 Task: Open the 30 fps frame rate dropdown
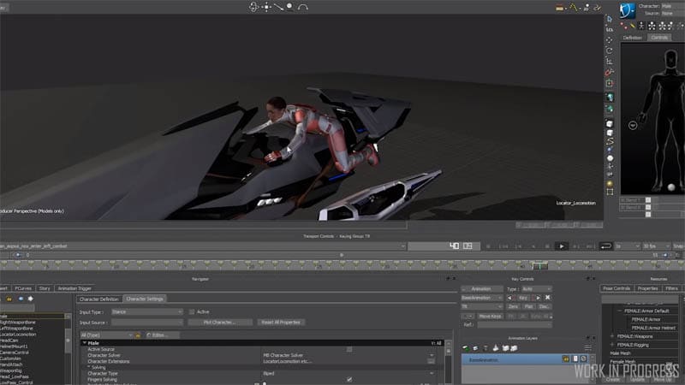click(x=656, y=246)
